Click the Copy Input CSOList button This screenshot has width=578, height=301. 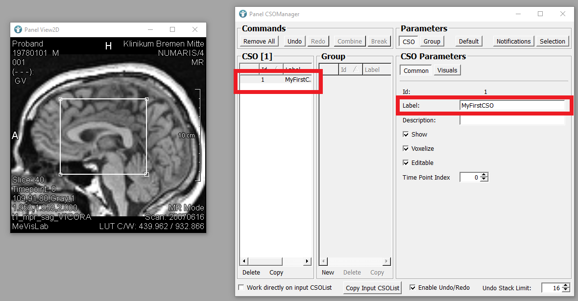tap(373, 288)
